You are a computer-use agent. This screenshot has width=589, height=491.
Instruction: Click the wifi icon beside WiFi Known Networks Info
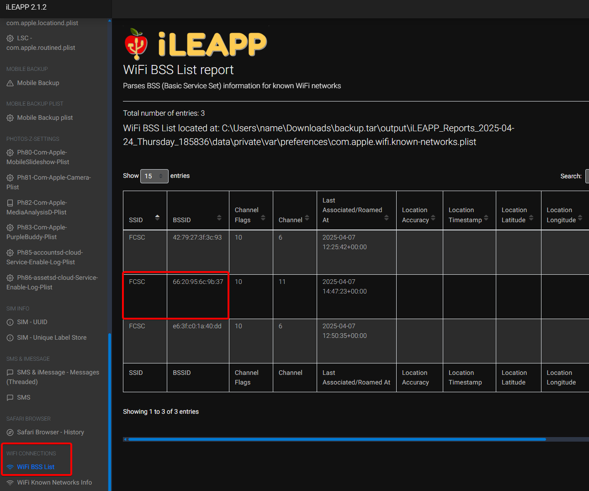(10, 483)
